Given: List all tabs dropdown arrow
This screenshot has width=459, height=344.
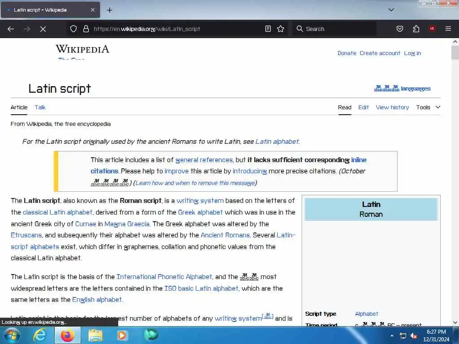Looking at the screenshot, I should pyautogui.click(x=391, y=10).
